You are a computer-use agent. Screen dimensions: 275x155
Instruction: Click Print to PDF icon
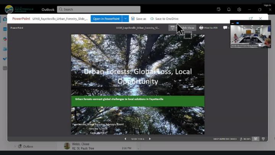tap(208, 28)
